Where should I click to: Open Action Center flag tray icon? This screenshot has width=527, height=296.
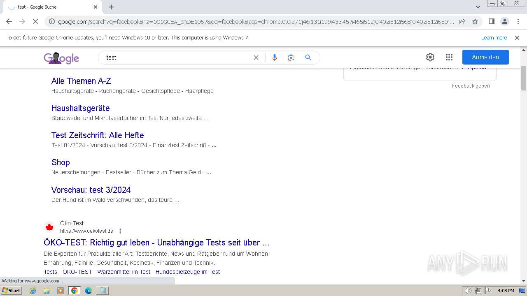pos(487,291)
